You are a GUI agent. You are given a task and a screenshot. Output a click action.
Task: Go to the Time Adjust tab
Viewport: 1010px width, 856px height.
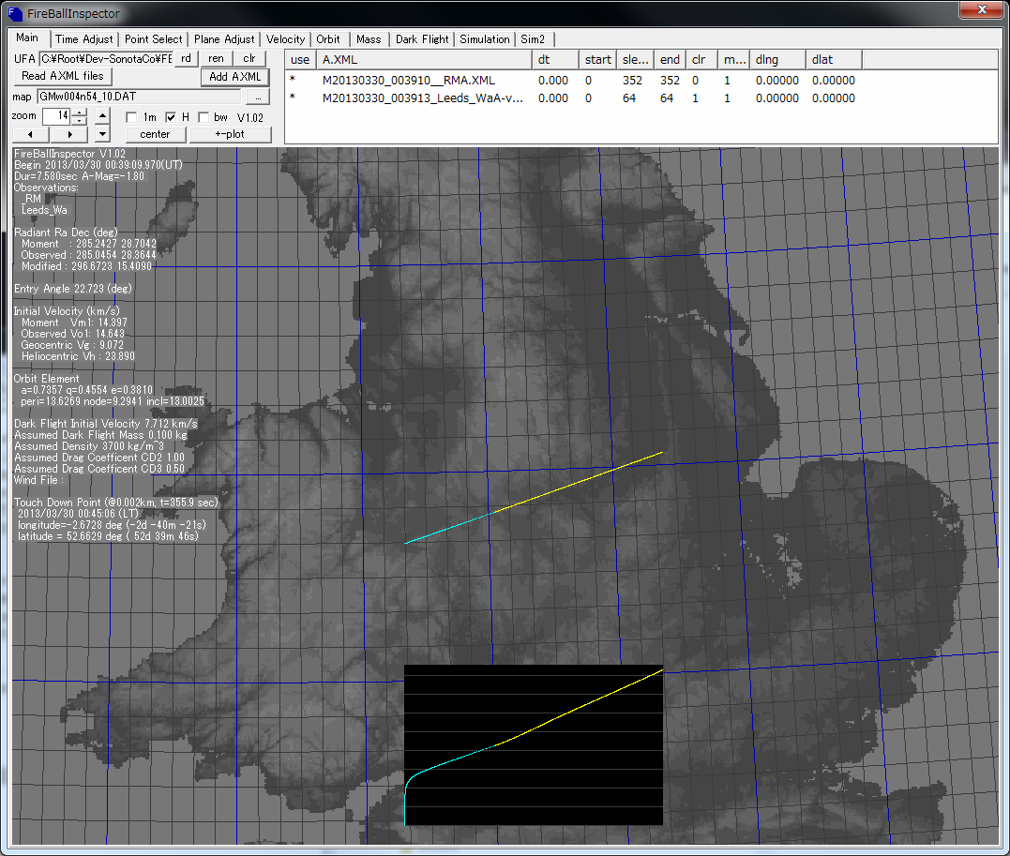coord(83,39)
